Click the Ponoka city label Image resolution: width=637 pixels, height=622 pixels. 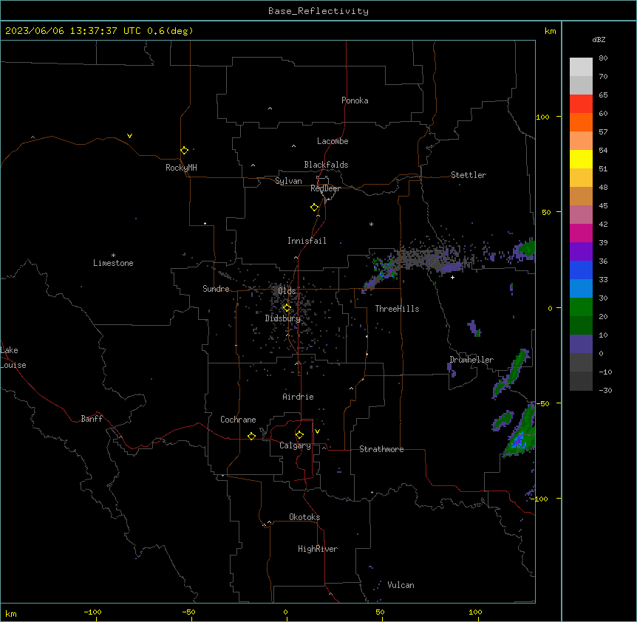coord(355,100)
